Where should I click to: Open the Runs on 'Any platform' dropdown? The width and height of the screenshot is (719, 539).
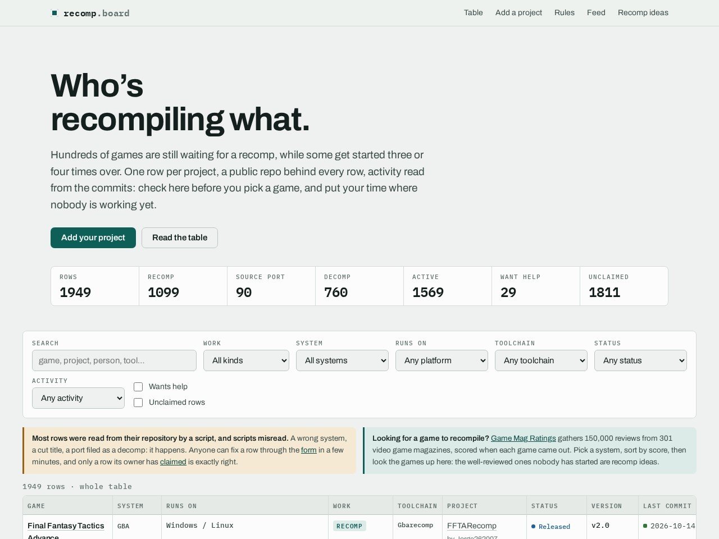[442, 360]
